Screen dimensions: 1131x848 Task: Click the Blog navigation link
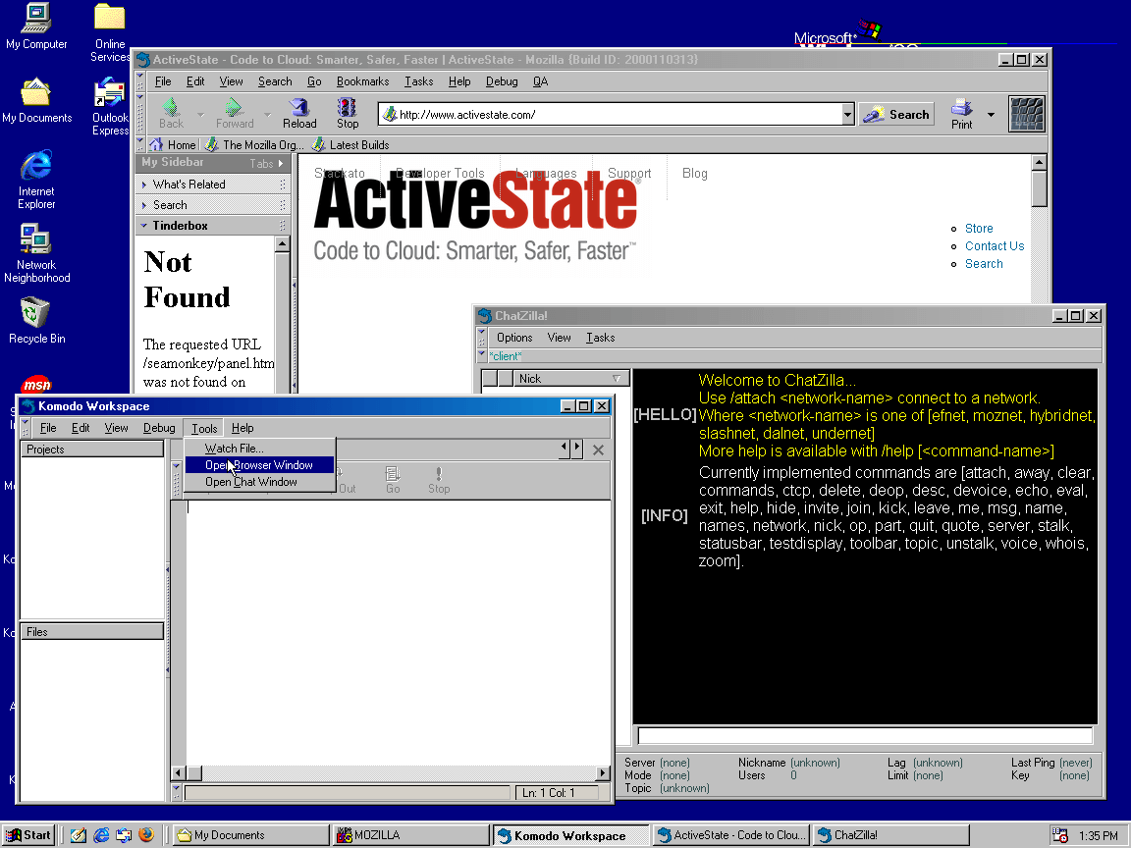695,173
